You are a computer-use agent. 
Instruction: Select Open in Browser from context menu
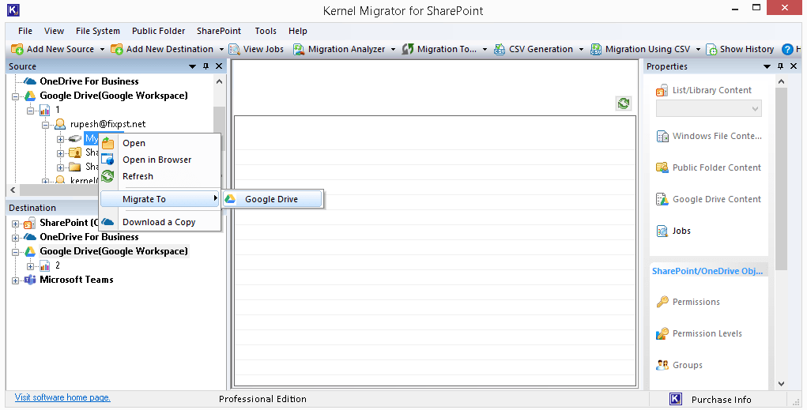pyautogui.click(x=156, y=160)
